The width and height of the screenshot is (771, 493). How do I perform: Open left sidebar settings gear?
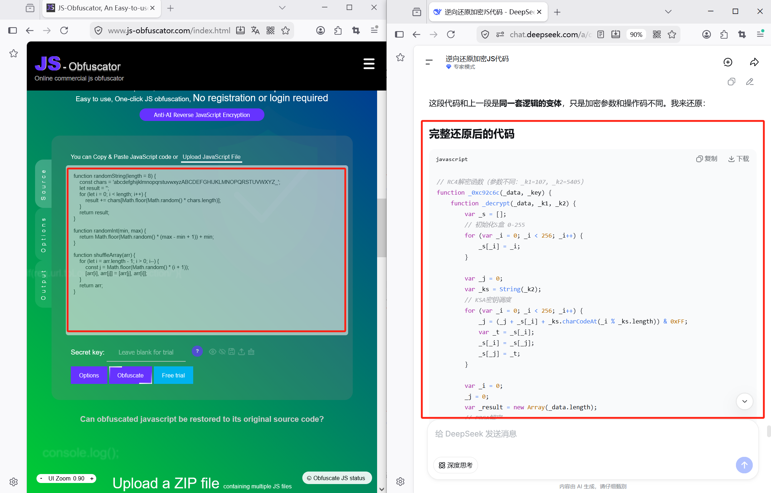click(14, 482)
